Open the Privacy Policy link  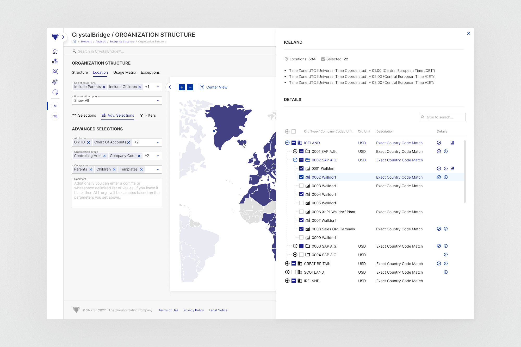pos(194,310)
